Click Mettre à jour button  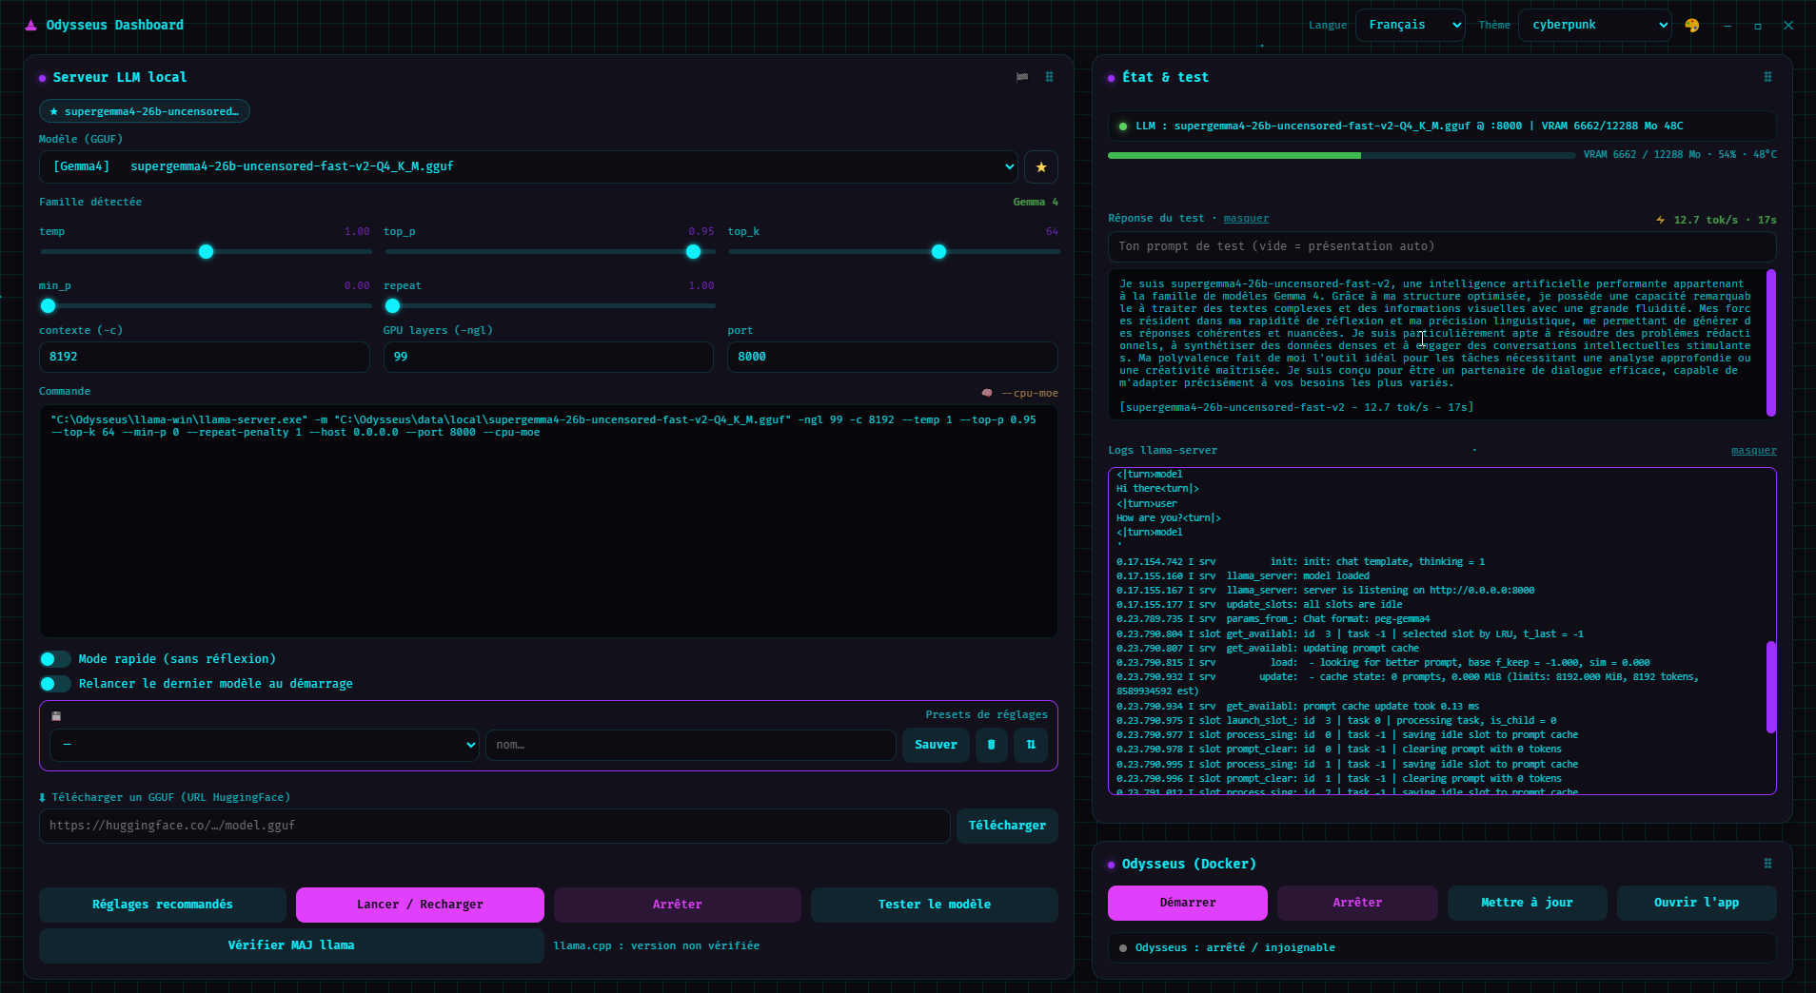point(1528,903)
